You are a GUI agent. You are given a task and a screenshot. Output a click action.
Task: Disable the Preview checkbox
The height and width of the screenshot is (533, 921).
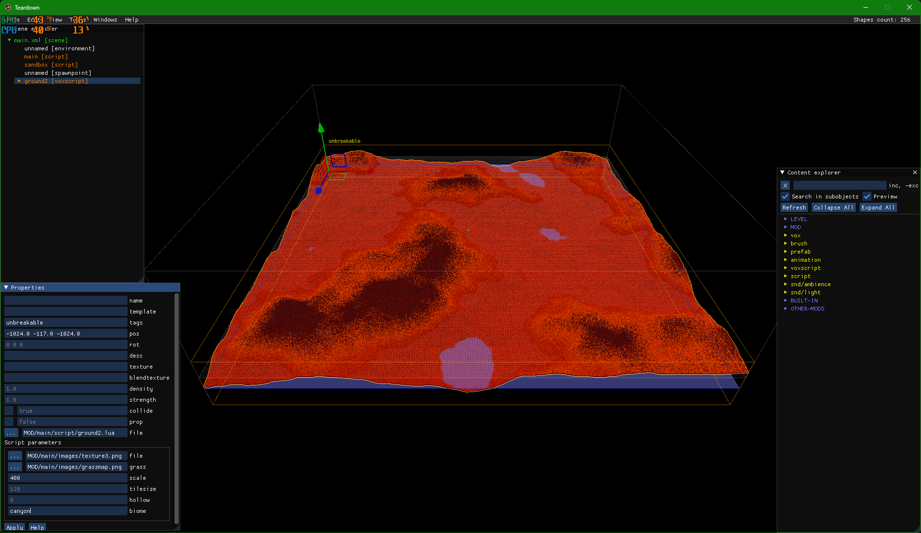[x=867, y=197]
